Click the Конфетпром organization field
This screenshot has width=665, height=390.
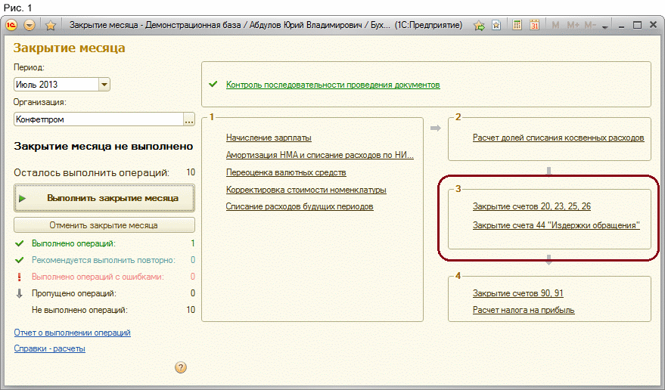coord(98,119)
